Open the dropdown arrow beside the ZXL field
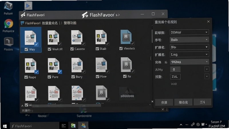This screenshot has width=229, height=129. coord(207,76)
